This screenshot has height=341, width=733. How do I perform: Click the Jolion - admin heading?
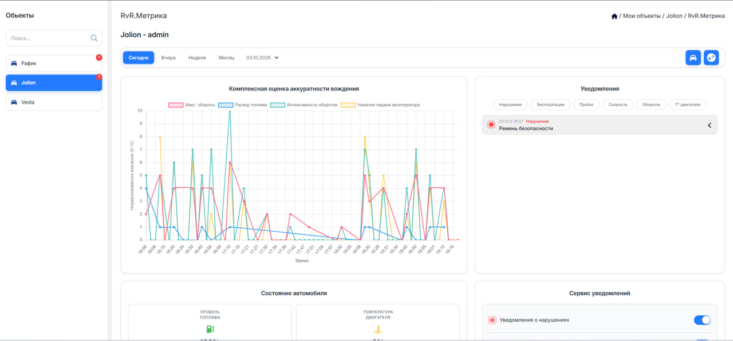pyautogui.click(x=145, y=35)
